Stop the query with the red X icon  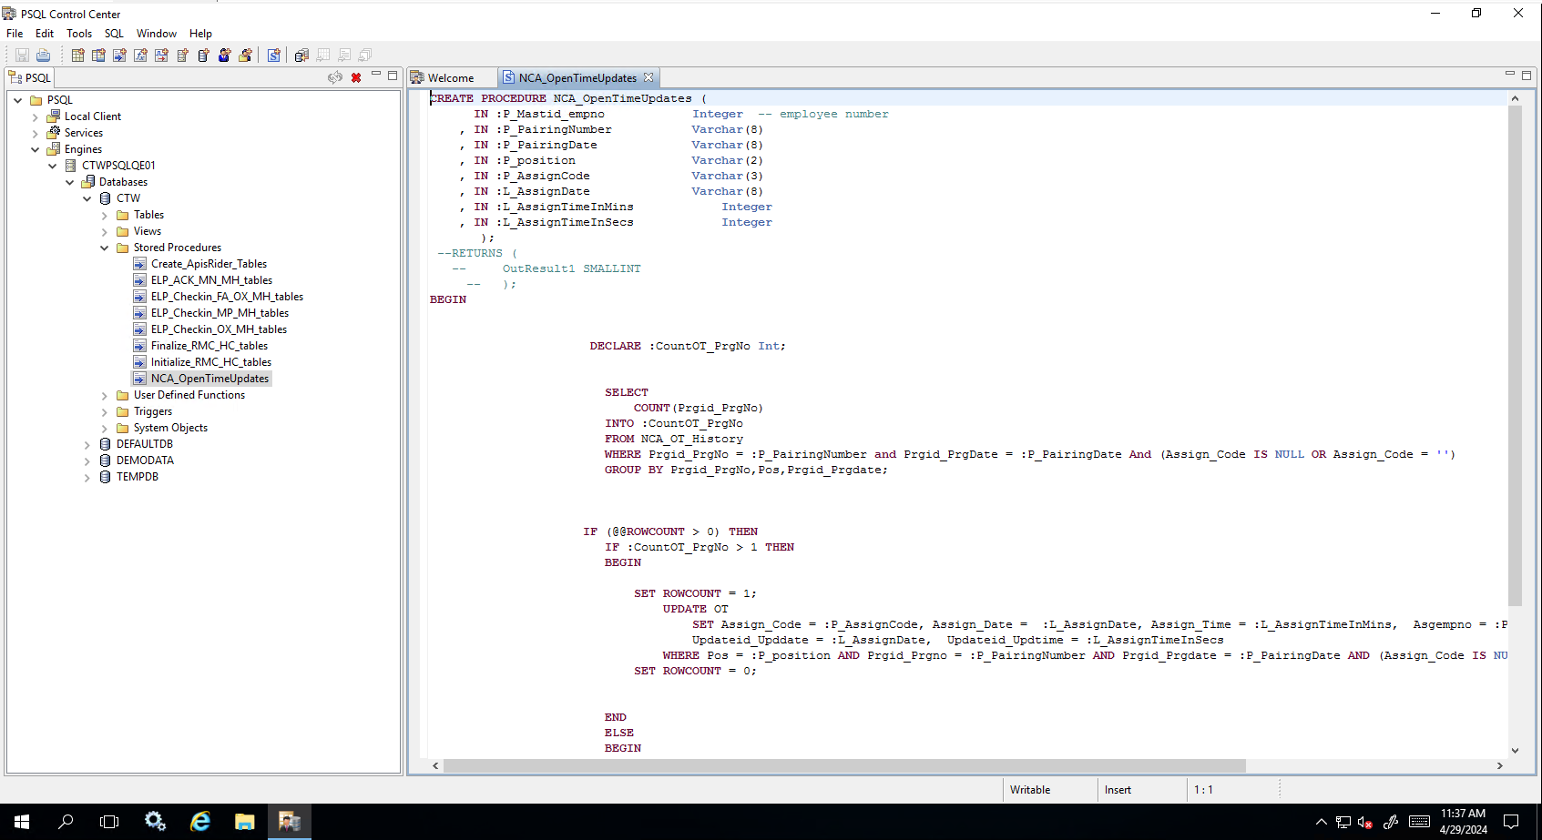355,77
